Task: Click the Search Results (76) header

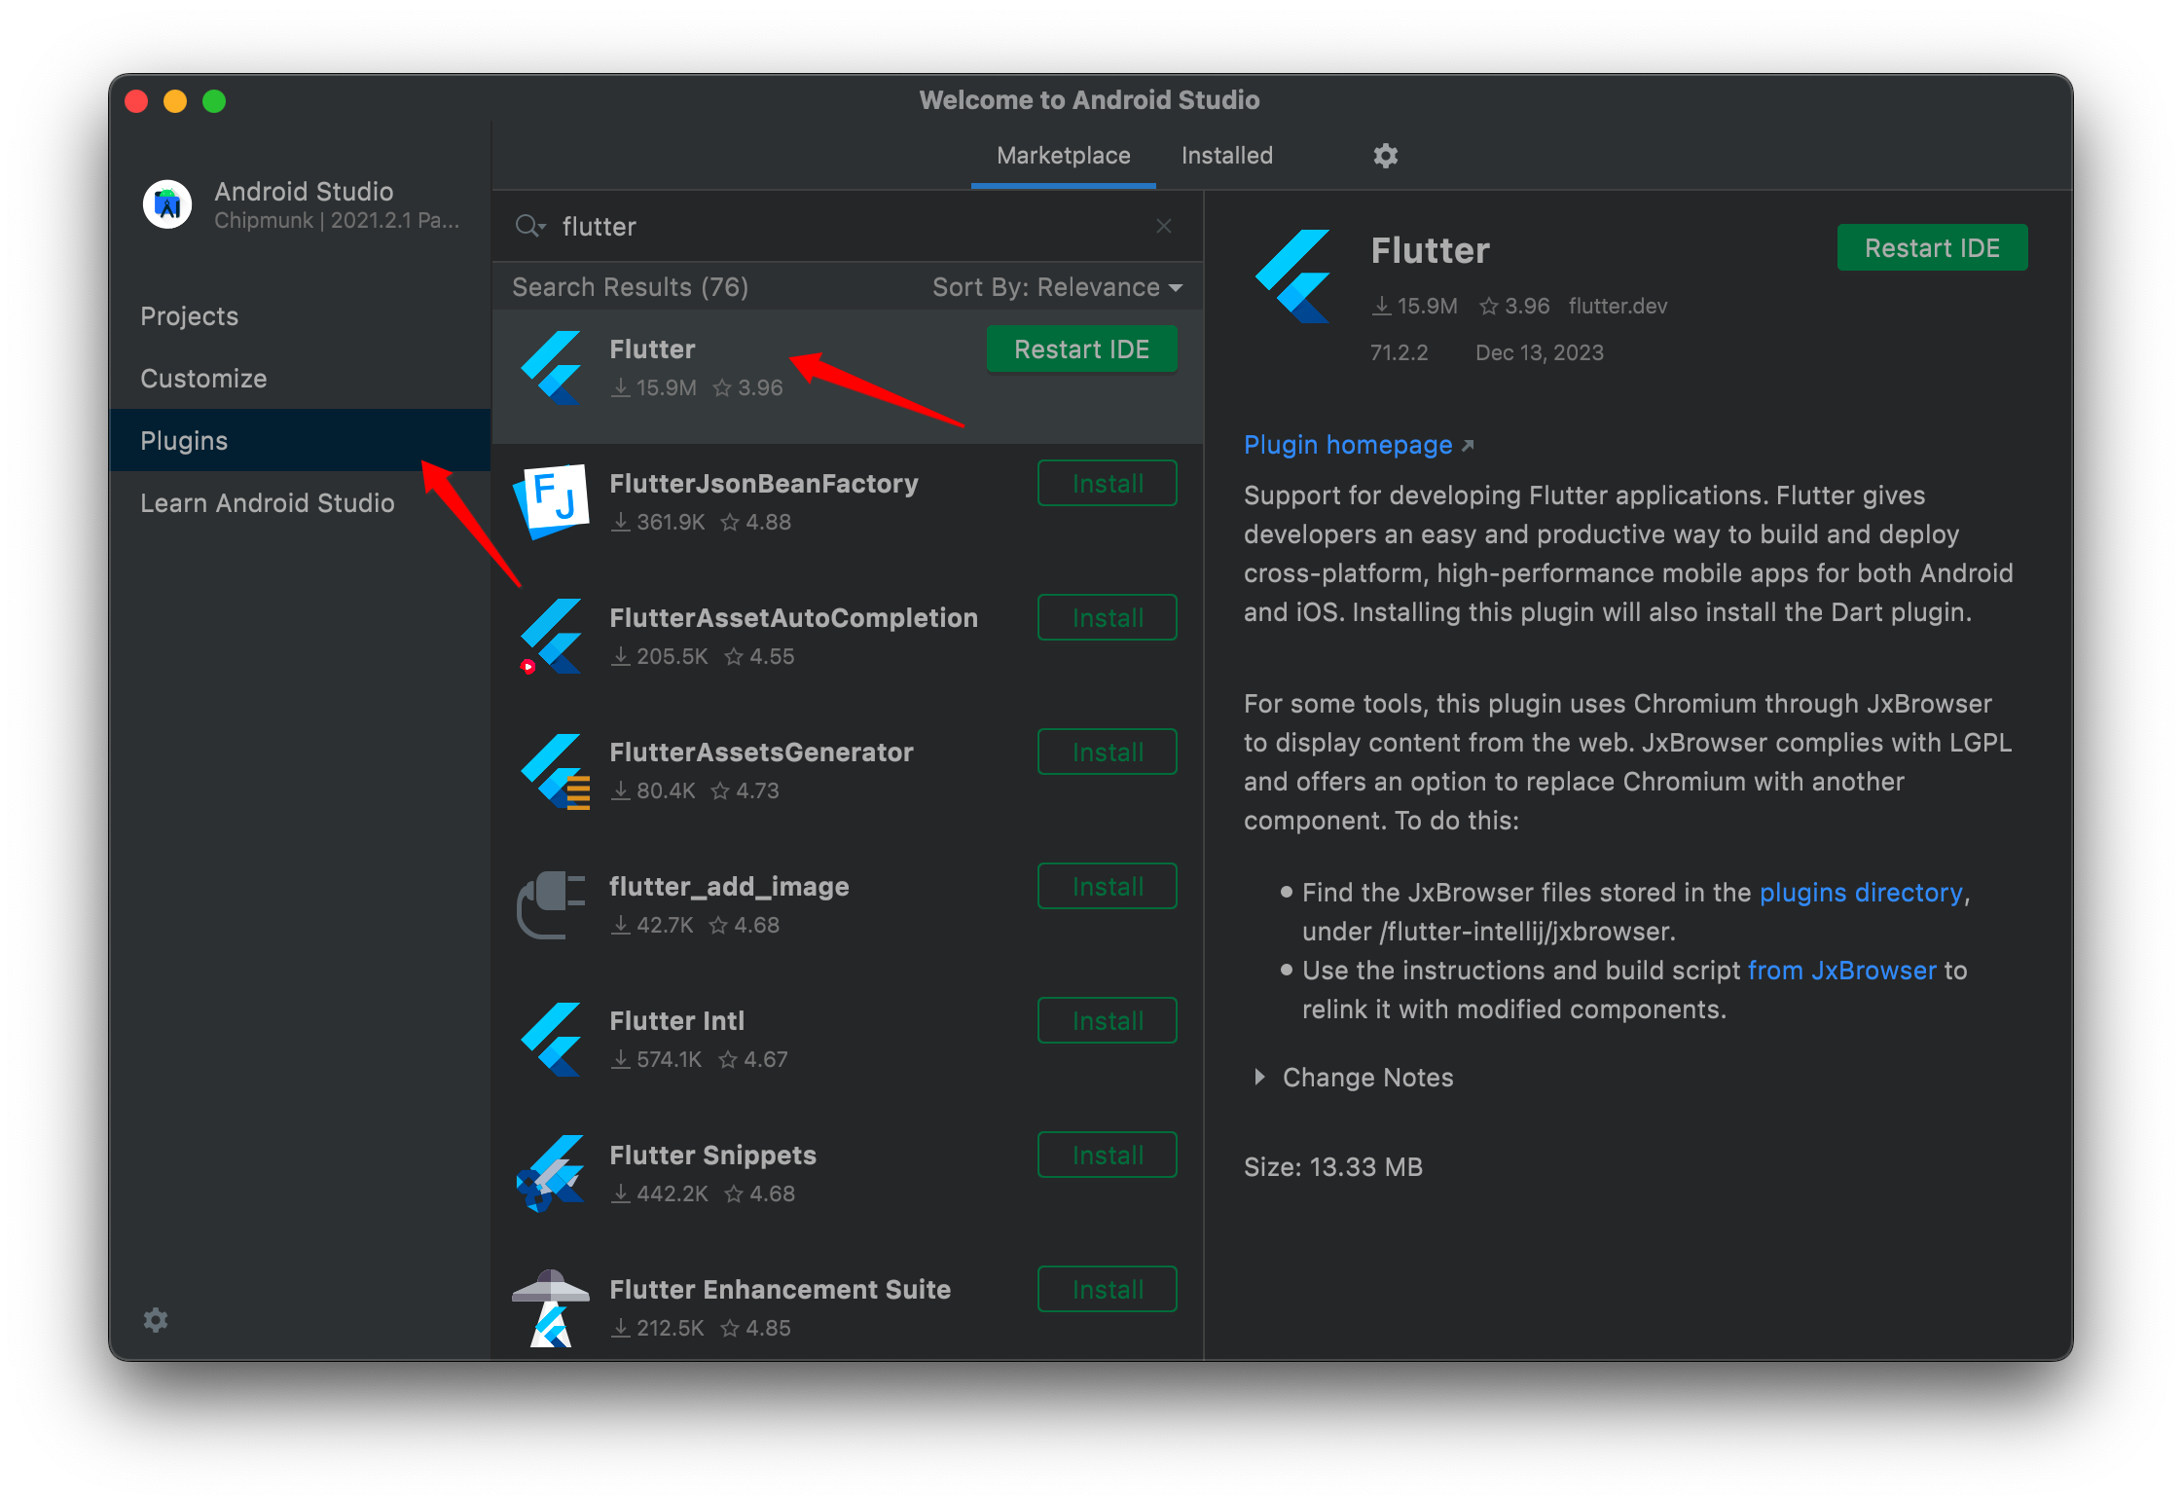Action: (630, 287)
